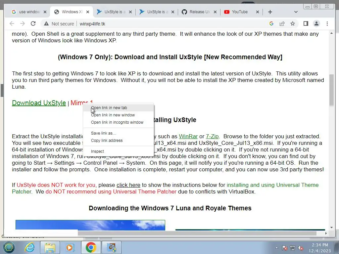Viewport: 339px width, 254px height.
Task: Open Chrome three-dot menu
Action: click(x=327, y=23)
